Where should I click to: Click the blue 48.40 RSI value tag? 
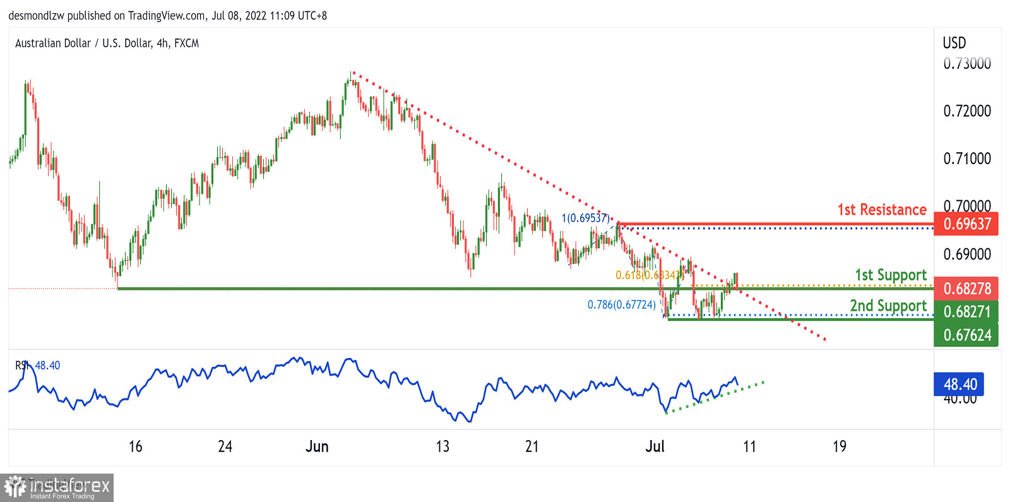(x=959, y=384)
